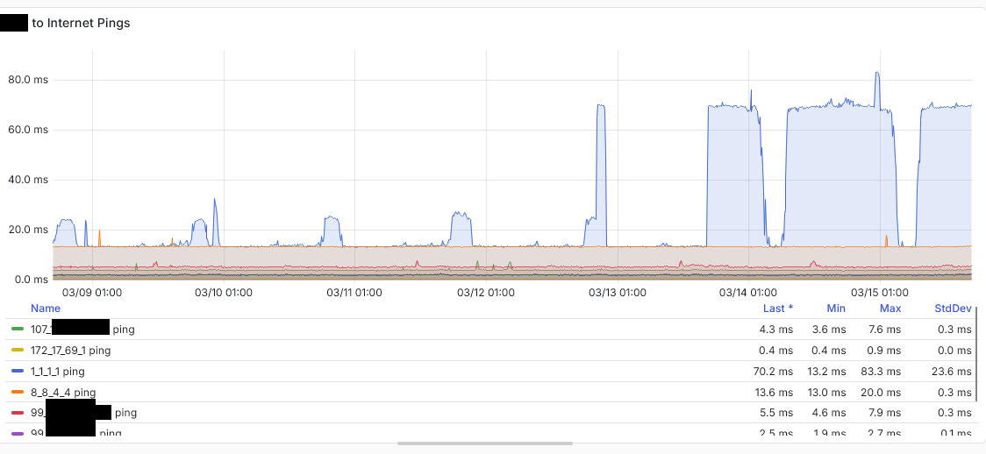Click yellow color swatch of 172_17_69_1 ping

(18, 350)
